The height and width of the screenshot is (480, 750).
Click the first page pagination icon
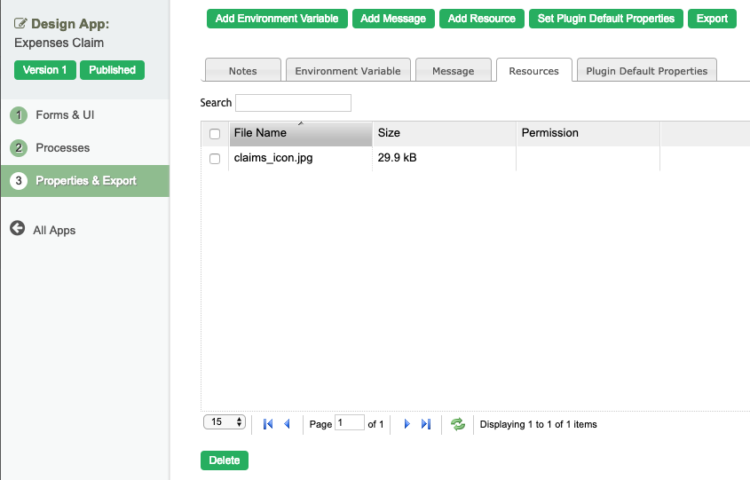[268, 424]
